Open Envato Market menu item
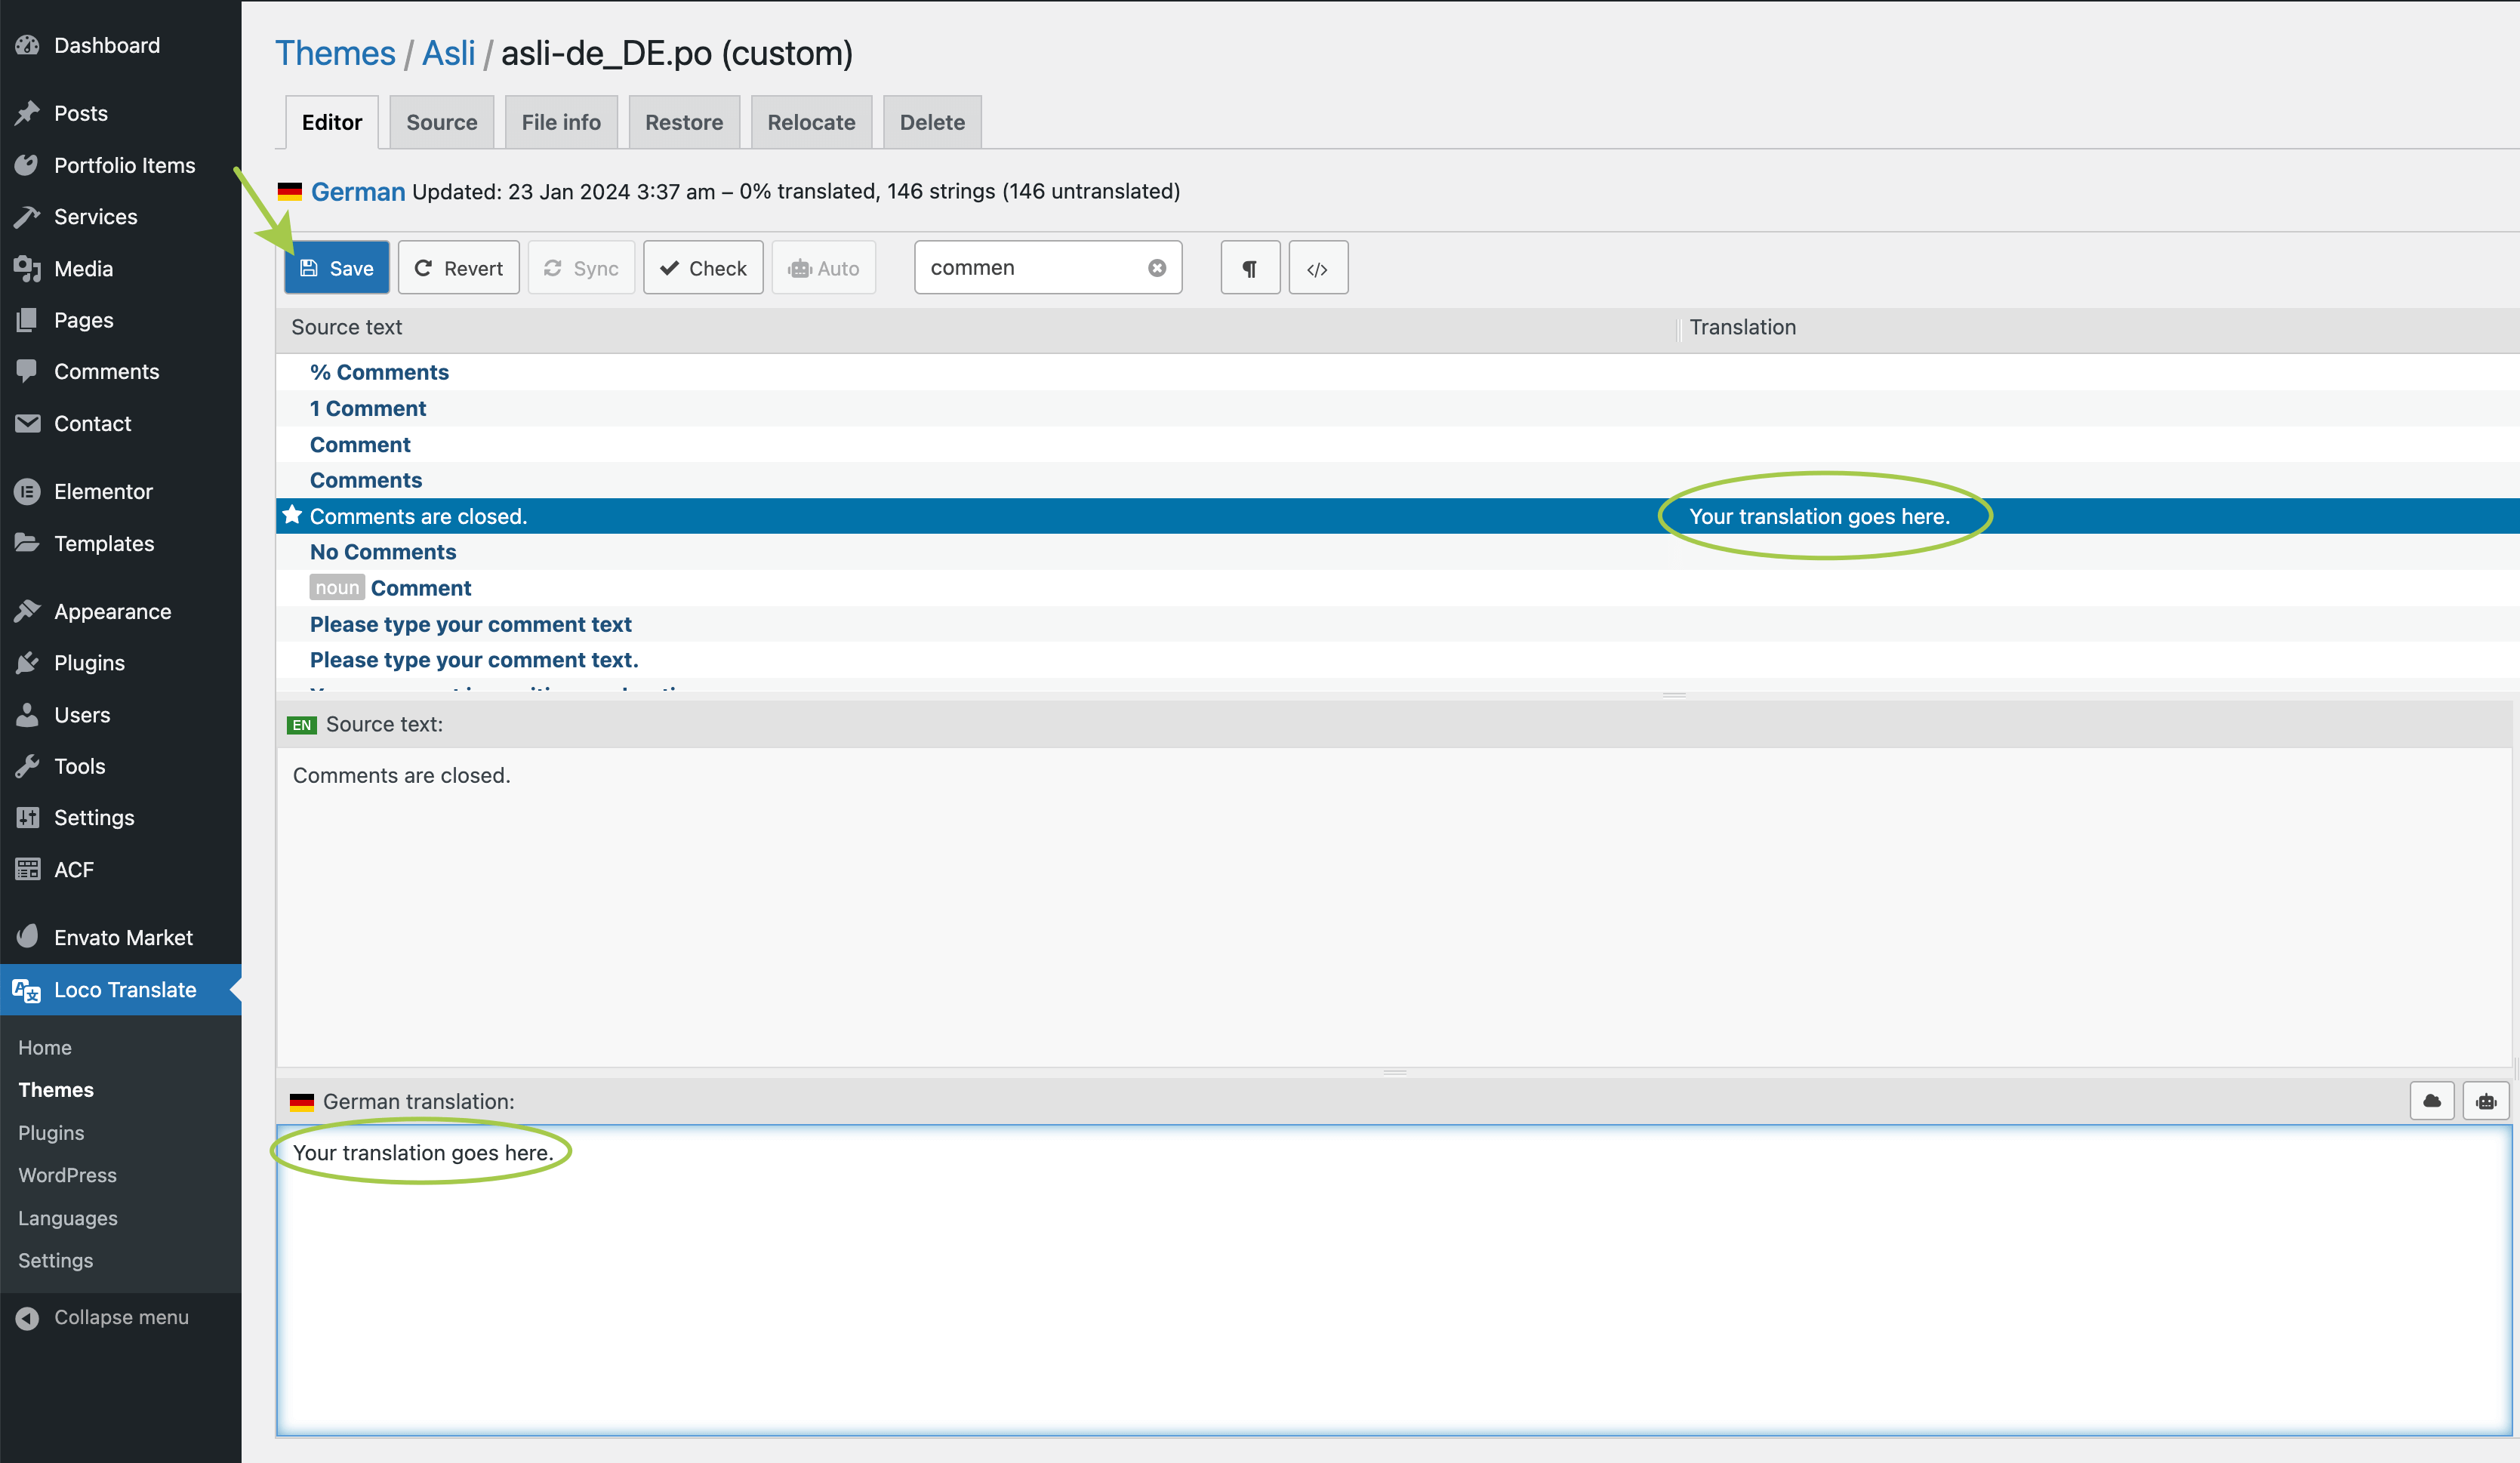2520x1463 pixels. coord(123,937)
